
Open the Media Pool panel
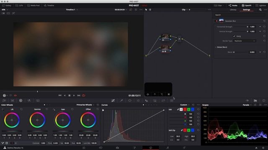click(33, 5)
